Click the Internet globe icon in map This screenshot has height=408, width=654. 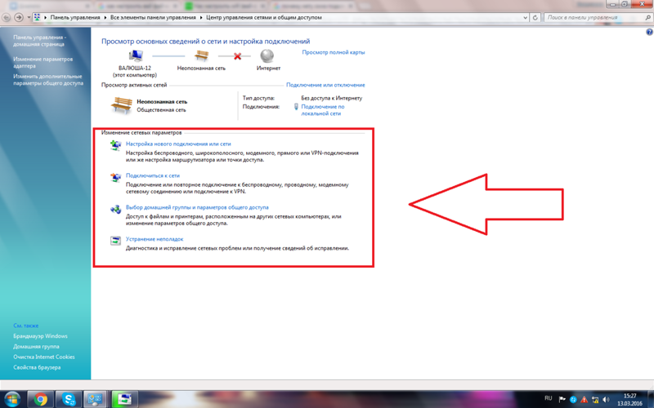coord(267,55)
